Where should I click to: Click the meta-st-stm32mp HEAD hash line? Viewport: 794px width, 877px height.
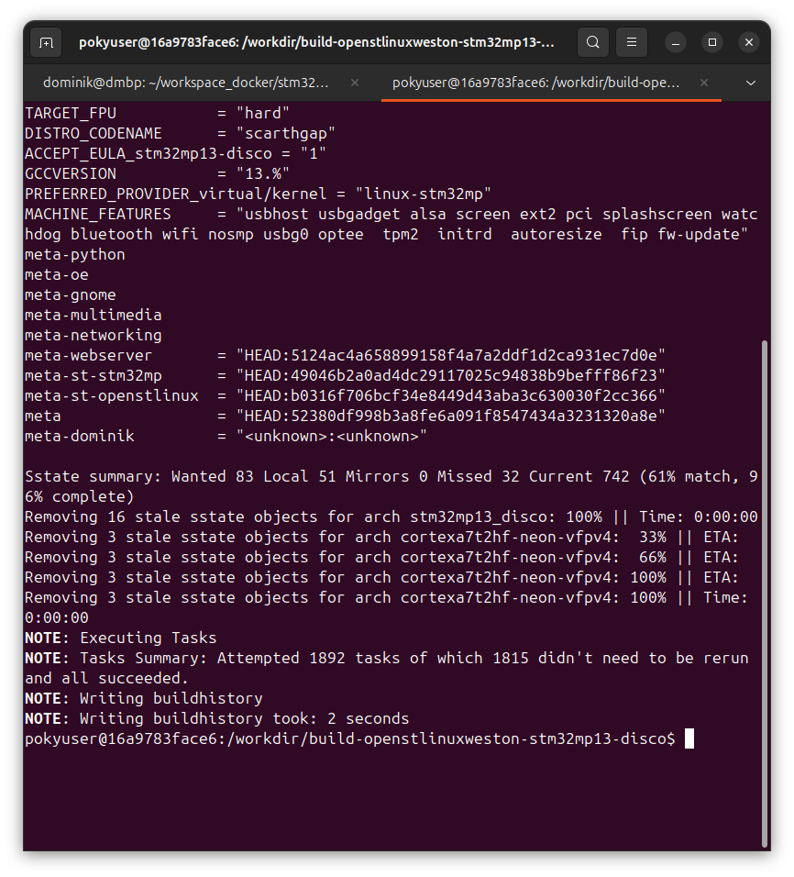(x=345, y=375)
